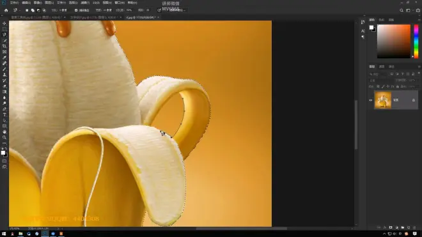Image resolution: width=422 pixels, height=237 pixels.
Task: Select the Pen tool
Action: click(x=4, y=109)
